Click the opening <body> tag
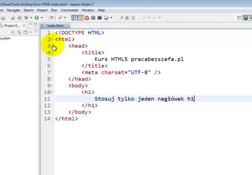This screenshot has height=175, width=252. click(x=78, y=86)
